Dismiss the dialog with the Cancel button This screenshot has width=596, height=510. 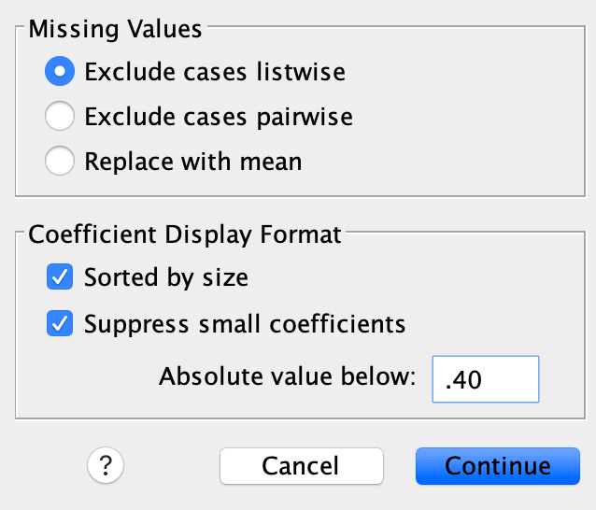coord(302,466)
